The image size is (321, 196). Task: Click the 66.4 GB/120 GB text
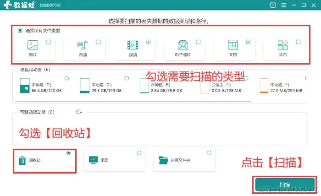tap(47, 91)
